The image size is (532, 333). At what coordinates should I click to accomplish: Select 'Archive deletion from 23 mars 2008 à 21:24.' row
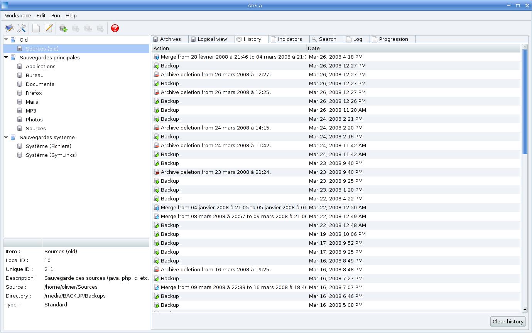tap(336, 172)
